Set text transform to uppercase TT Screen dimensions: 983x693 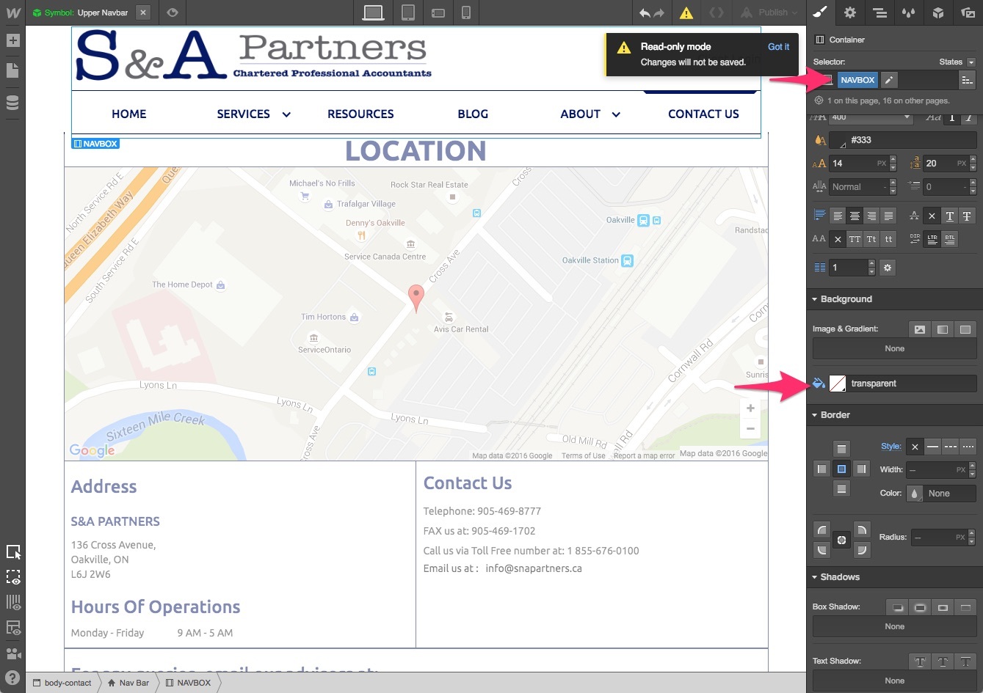pyautogui.click(x=855, y=239)
